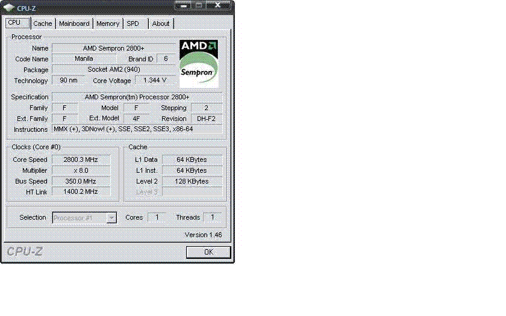This screenshot has width=506, height=316.
Task: Click the Technology value 90 nm
Action: pos(69,80)
